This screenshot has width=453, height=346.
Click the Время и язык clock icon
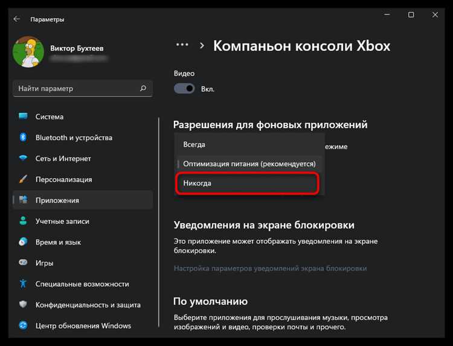[23, 242]
